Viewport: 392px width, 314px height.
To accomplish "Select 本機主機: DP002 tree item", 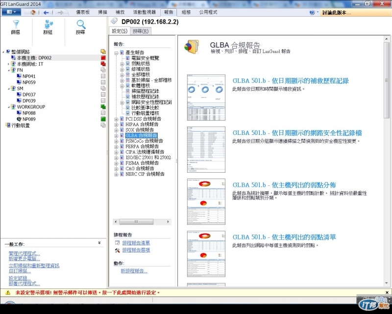I will pyautogui.click(x=34, y=58).
